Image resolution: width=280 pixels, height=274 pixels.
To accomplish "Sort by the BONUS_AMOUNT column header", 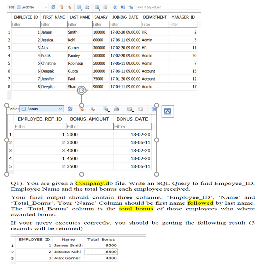I will 89,119.
